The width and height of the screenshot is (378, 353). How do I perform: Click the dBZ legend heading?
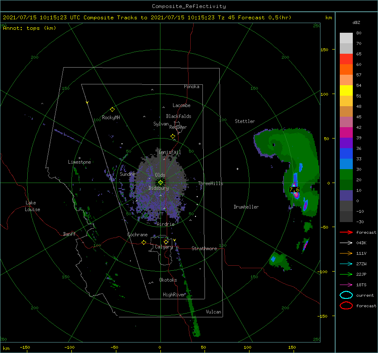356,23
